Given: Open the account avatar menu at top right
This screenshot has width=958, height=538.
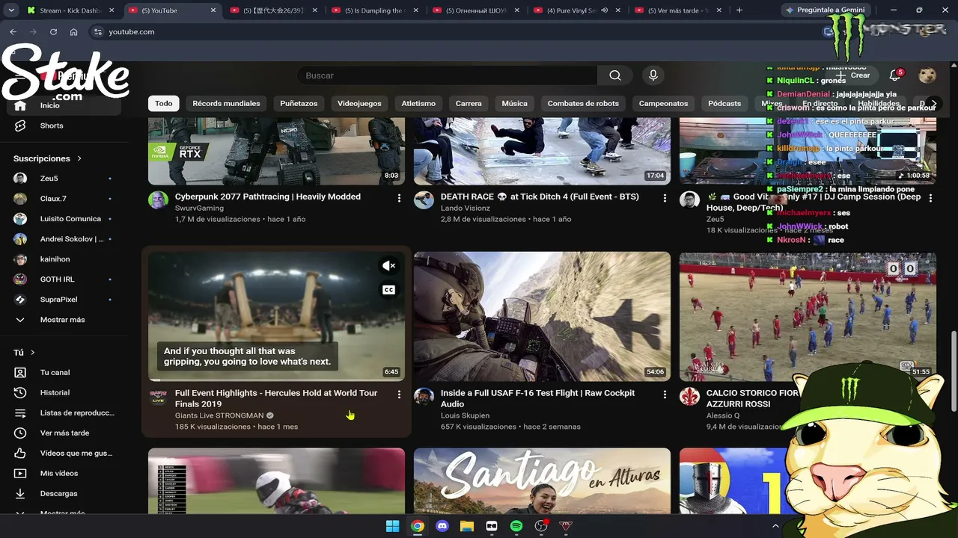Looking at the screenshot, I should pos(927,75).
